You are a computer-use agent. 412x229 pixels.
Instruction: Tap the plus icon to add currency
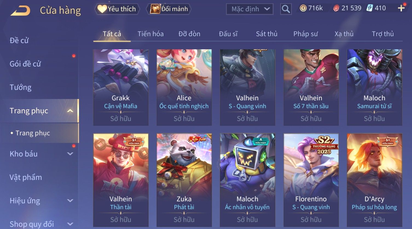pos(401,8)
